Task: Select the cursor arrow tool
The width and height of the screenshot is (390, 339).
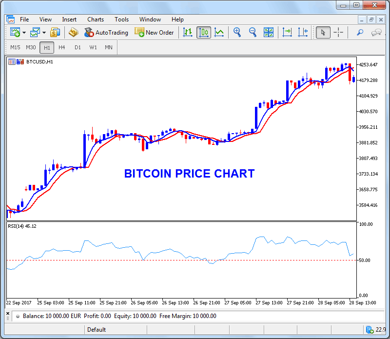Action: point(323,32)
